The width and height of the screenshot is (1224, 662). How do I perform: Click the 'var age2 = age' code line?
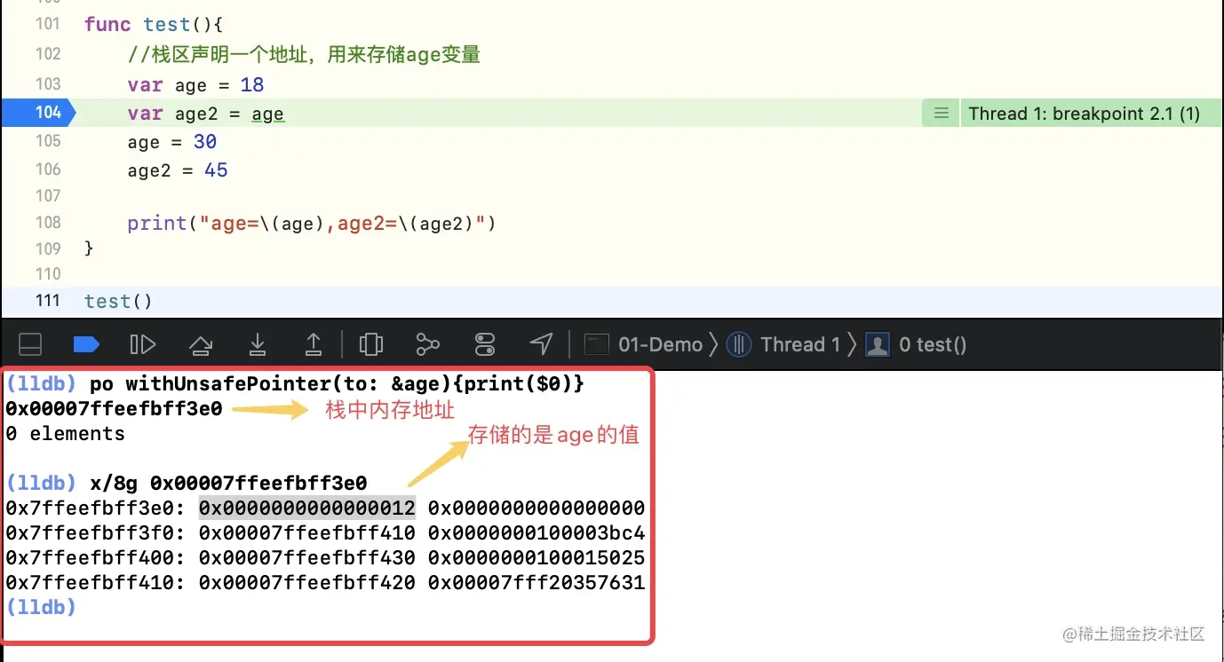point(205,114)
